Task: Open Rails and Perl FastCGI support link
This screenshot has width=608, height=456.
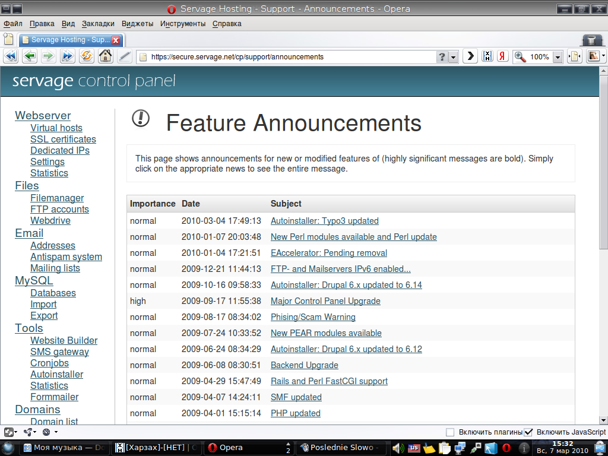Action: coord(329,381)
